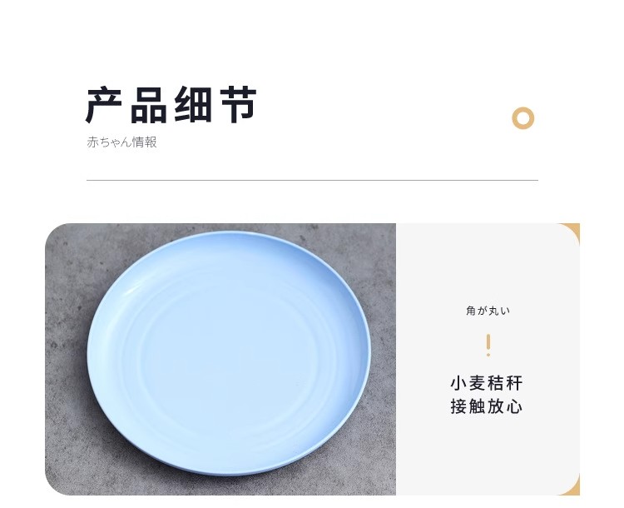Click the center of the blue plate
This screenshot has width=624, height=508.
coord(229,354)
